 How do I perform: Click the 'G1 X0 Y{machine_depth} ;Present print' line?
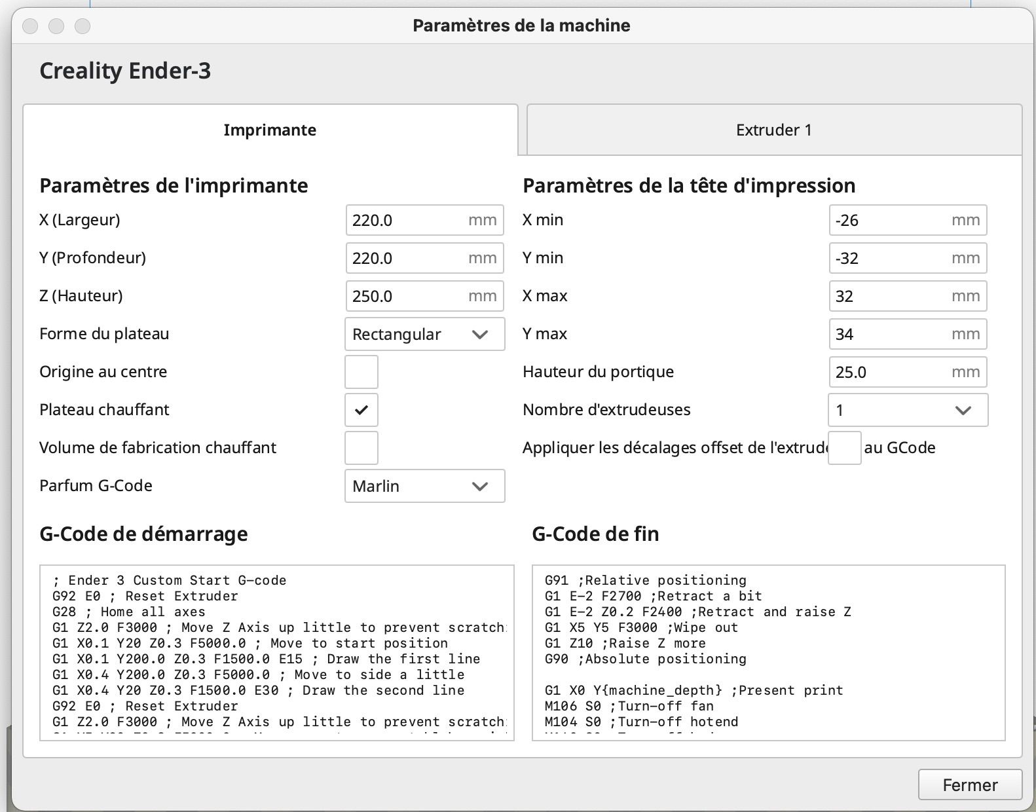[x=694, y=690]
